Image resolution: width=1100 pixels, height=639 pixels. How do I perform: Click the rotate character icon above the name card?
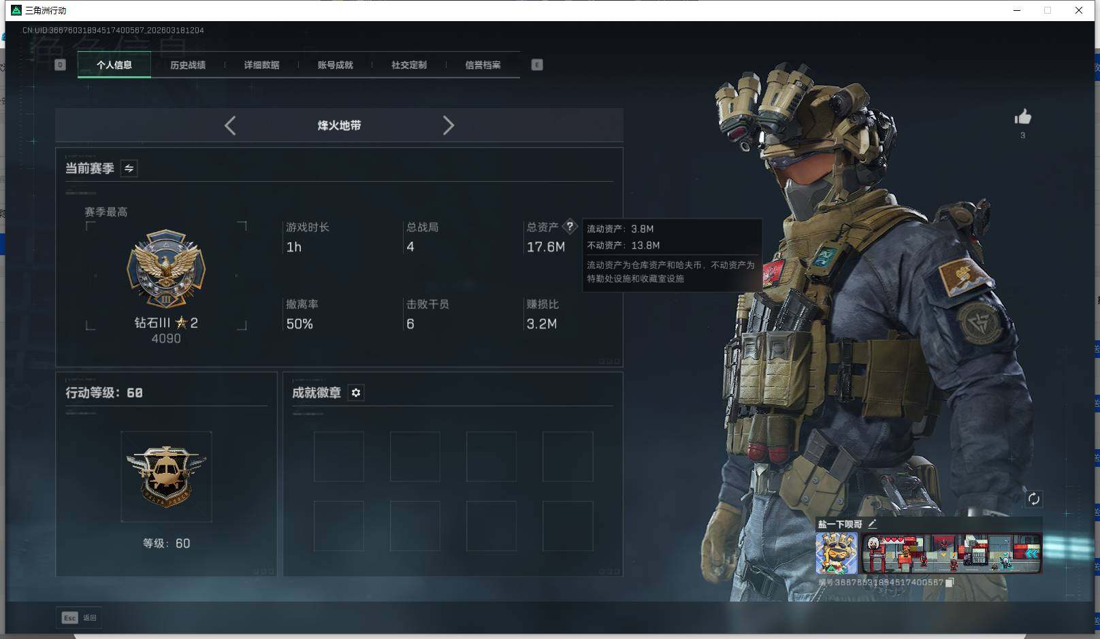tap(1035, 499)
